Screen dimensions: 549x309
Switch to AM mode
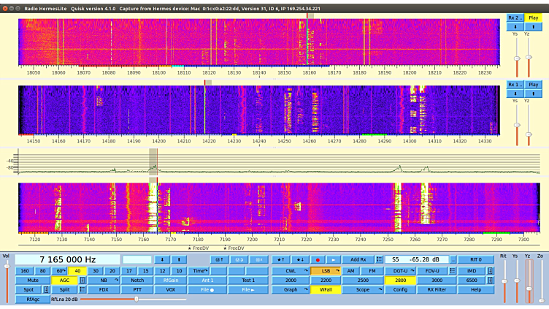350,270
